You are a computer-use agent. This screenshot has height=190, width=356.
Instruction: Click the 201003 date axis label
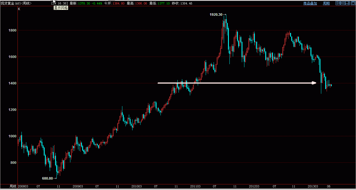click(137, 186)
